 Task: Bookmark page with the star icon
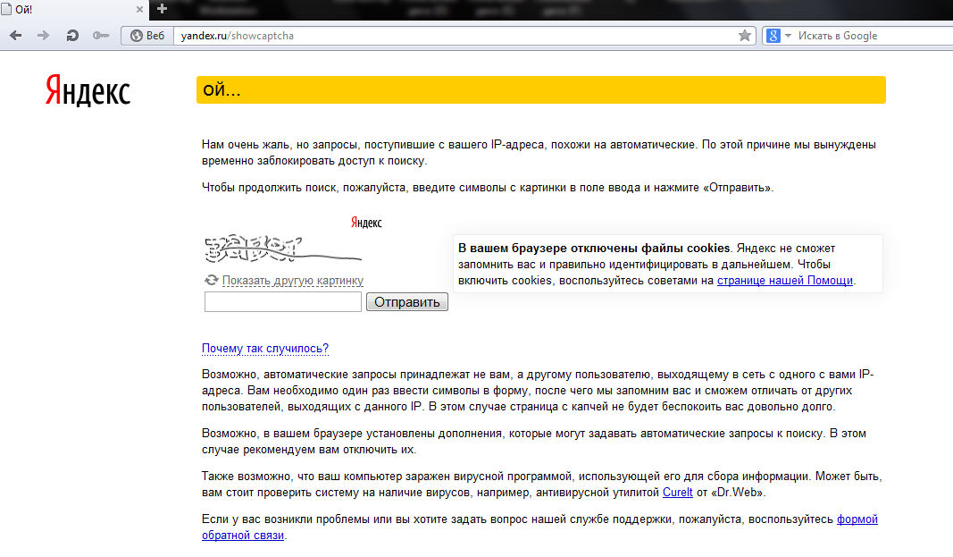click(745, 36)
